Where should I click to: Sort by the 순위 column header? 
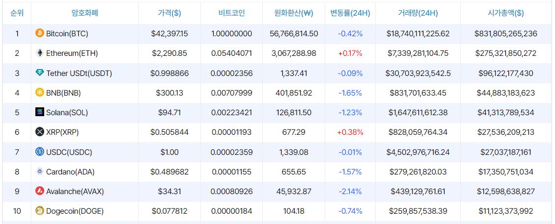17,13
